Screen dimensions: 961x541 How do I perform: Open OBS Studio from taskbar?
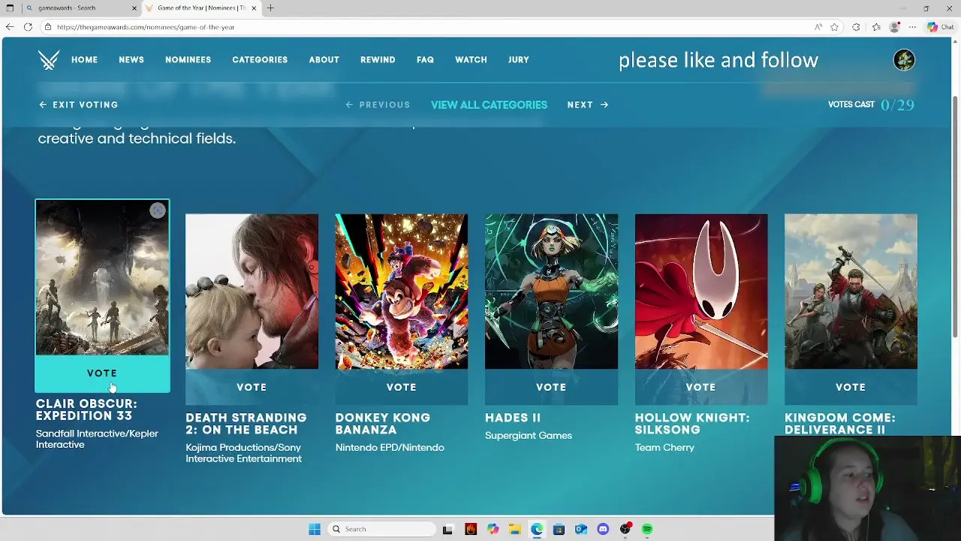tap(625, 529)
